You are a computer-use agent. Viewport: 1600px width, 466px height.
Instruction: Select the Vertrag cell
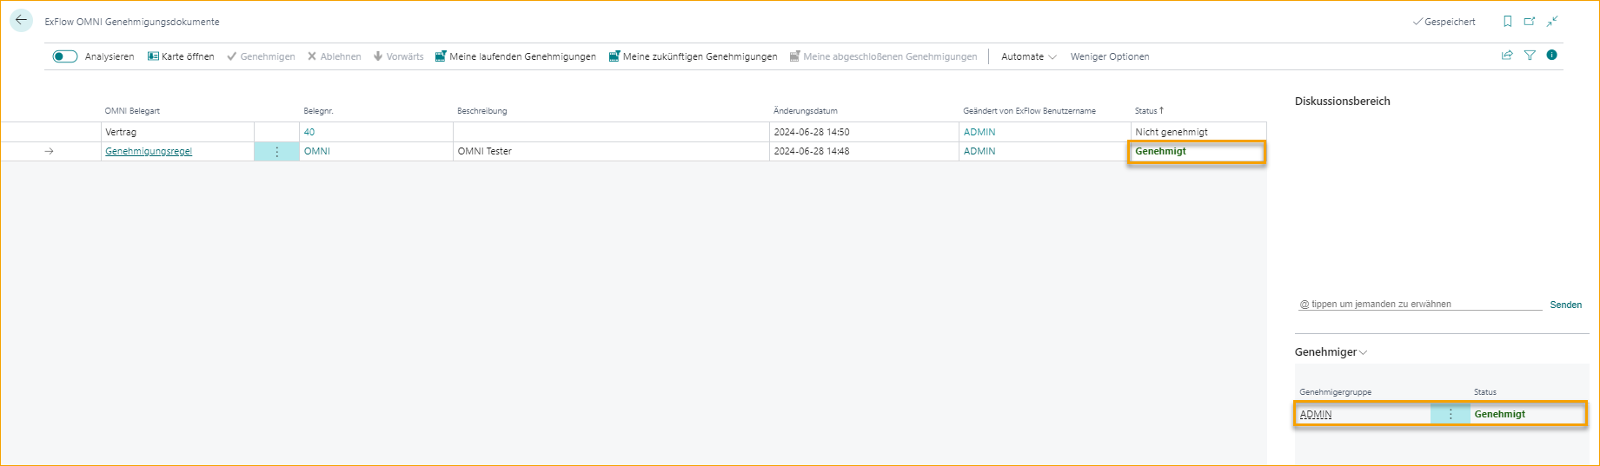pyautogui.click(x=177, y=132)
